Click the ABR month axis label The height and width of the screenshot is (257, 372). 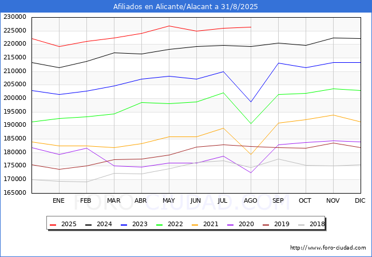point(141,200)
